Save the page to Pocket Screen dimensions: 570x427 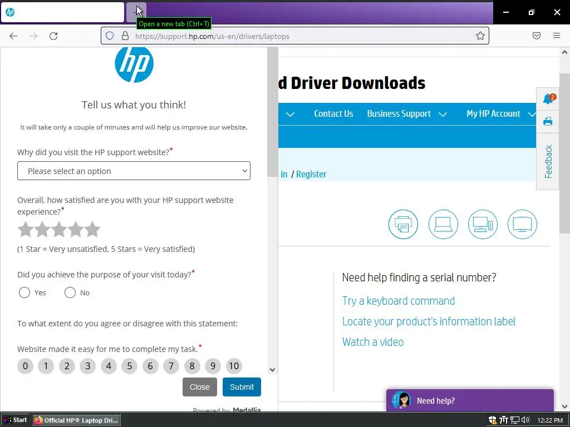coord(537,36)
